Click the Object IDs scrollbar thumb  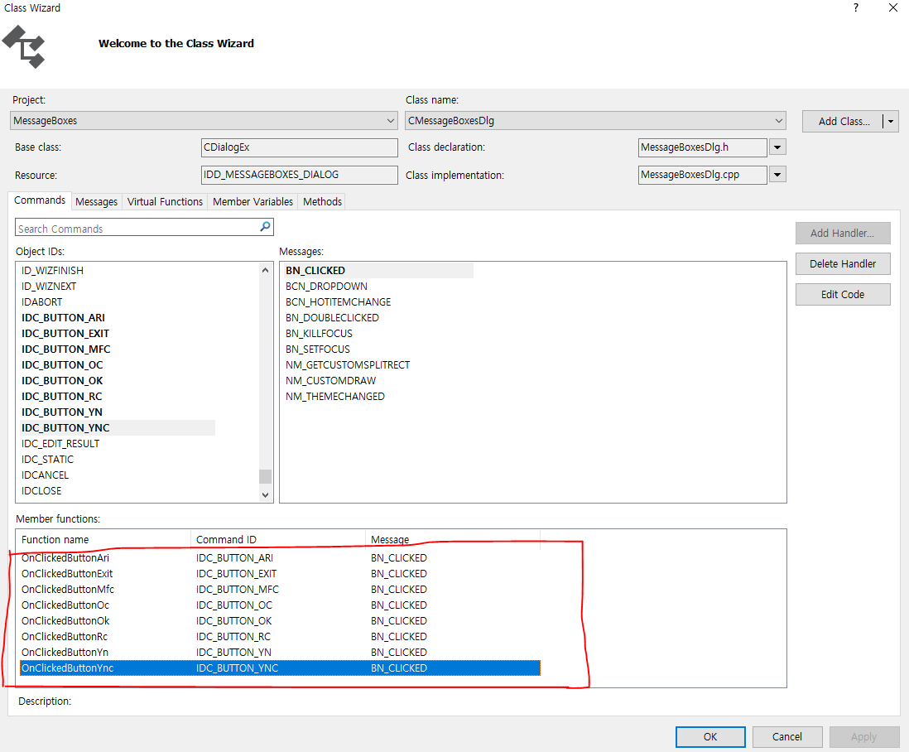tap(265, 476)
